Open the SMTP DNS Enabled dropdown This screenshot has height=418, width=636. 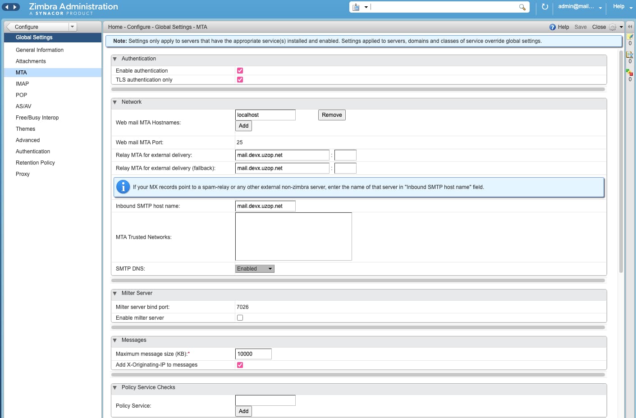255,269
